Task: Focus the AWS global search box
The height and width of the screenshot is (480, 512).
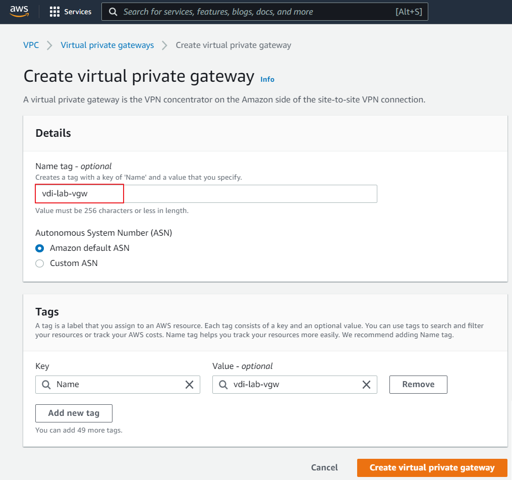Action: coord(257,12)
